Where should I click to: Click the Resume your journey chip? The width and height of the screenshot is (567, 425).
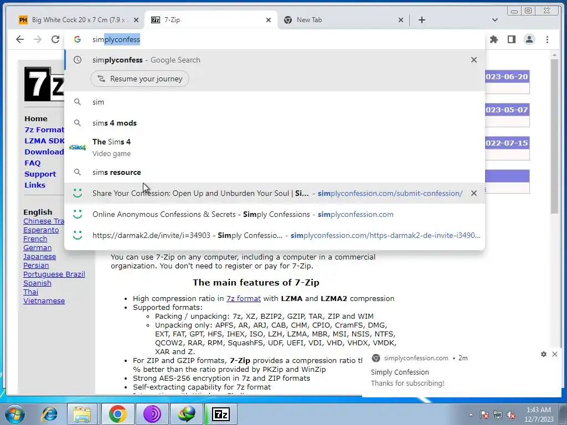click(140, 79)
